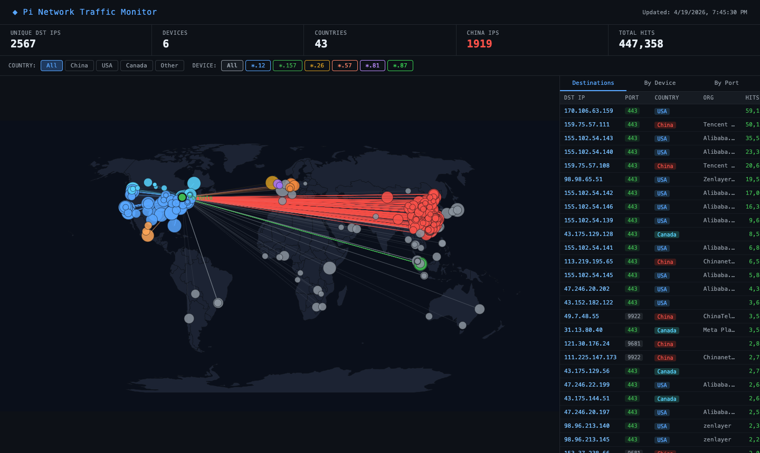760x453 pixels.
Task: Click China badge in 159.75.57.111 row
Action: (665, 125)
